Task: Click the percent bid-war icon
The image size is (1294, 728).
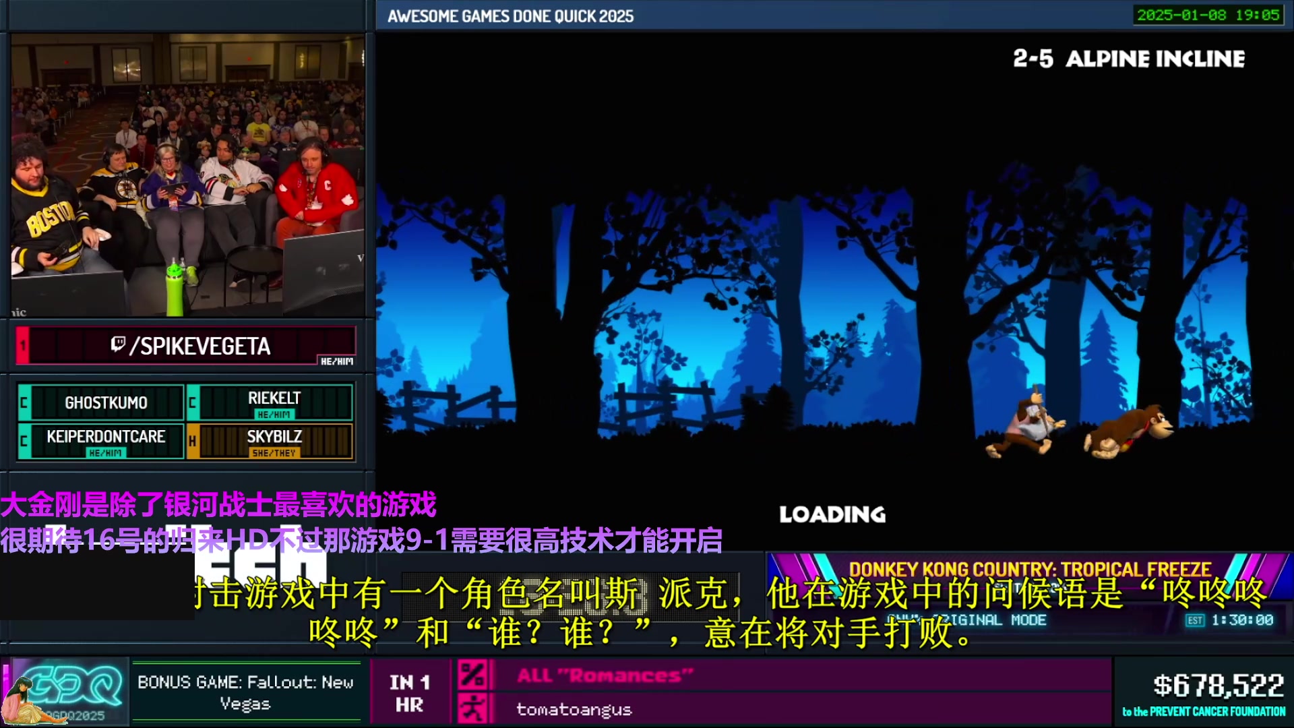Action: point(473,675)
